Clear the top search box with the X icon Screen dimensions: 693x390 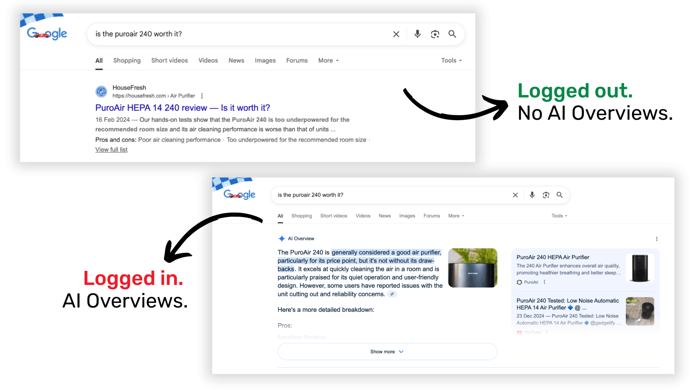(396, 34)
